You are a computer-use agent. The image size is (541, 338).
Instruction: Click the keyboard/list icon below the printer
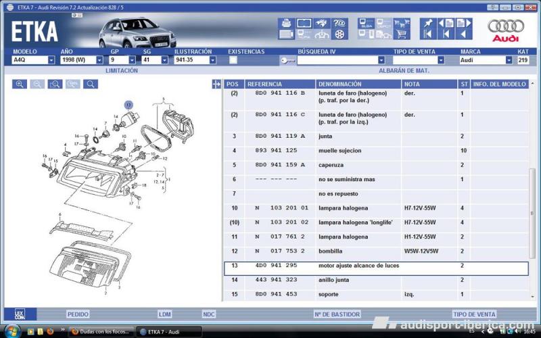click(x=286, y=34)
